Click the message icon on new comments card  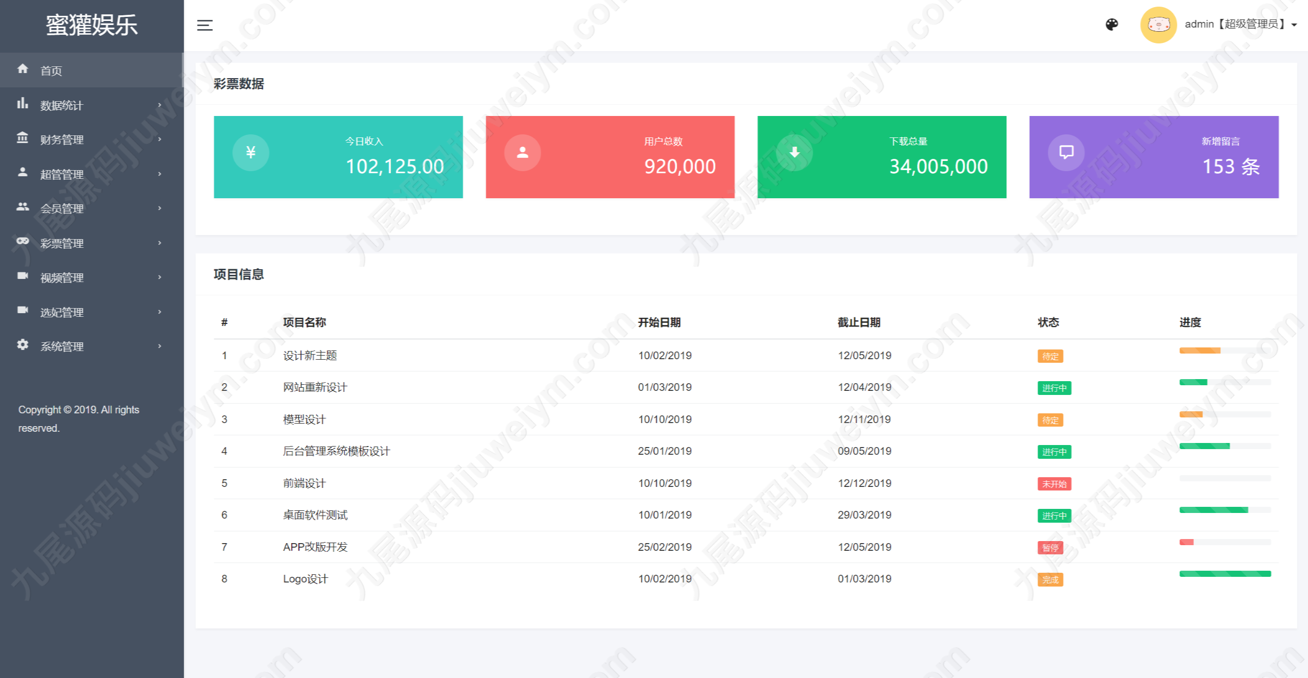pyautogui.click(x=1066, y=152)
